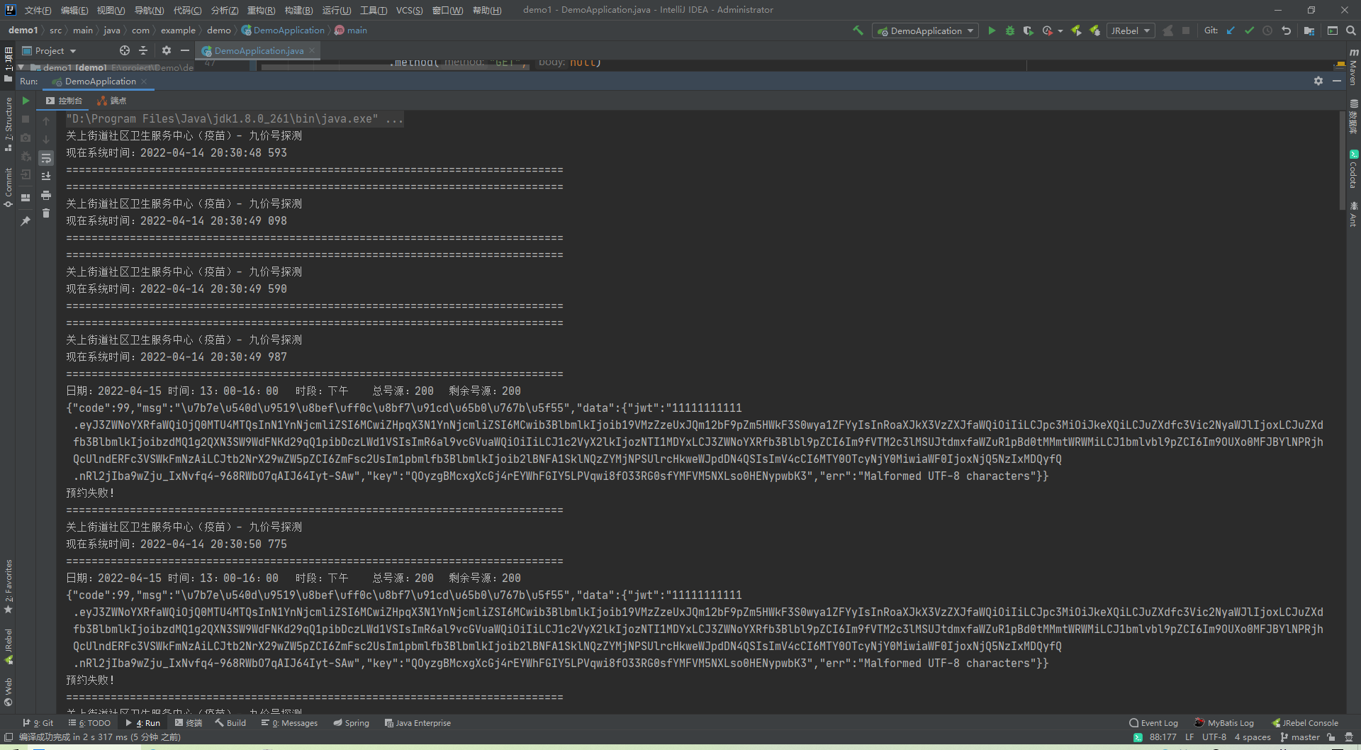Open the 帮助(H) menu

point(487,10)
